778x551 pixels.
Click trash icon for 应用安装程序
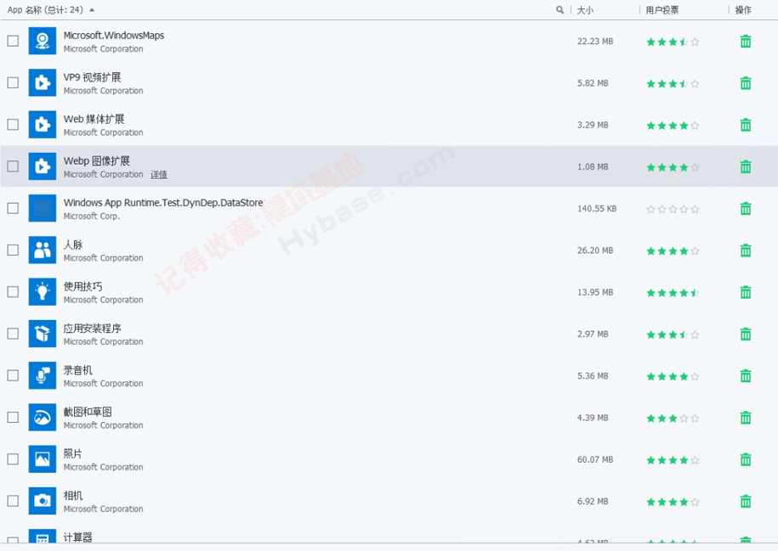745,334
